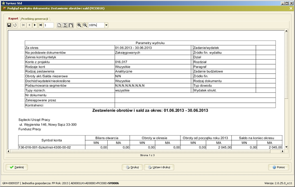
Task: Zoom out of the report preview
Action: pyautogui.click(x=85, y=25)
